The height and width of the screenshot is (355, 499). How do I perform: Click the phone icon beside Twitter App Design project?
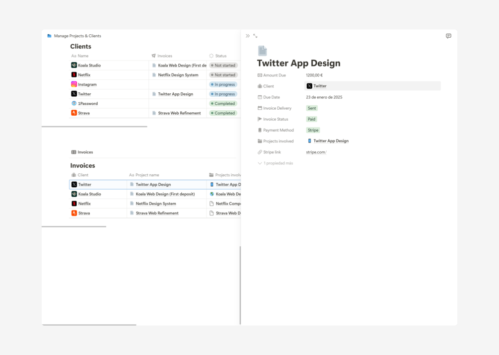coord(309,141)
